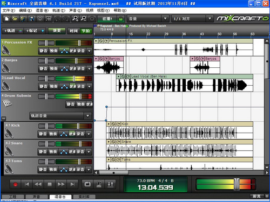Switch timeline to 时间 mode
This screenshot has width=270, height=202.
point(73,31)
